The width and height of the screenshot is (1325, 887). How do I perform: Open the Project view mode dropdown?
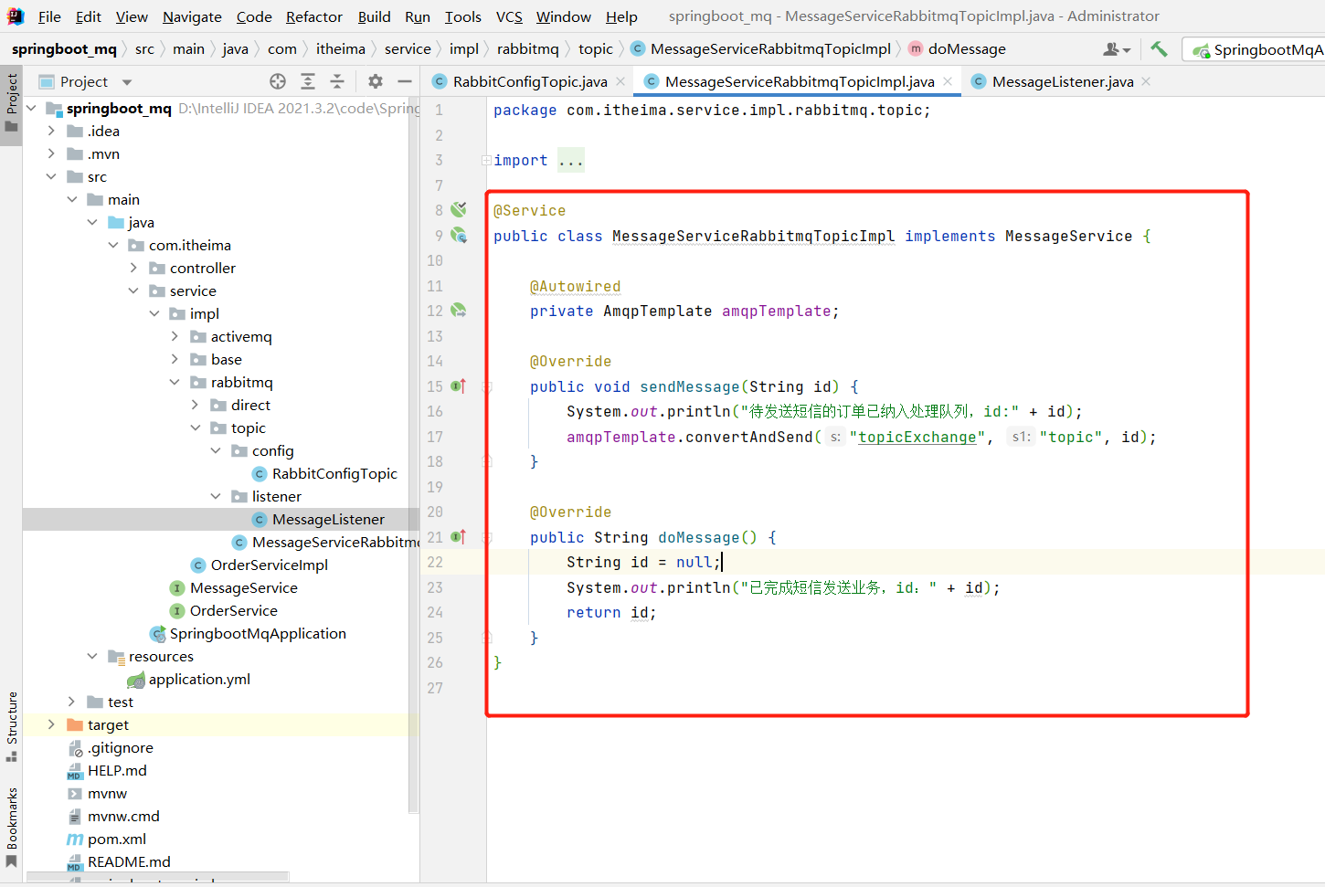pos(127,82)
